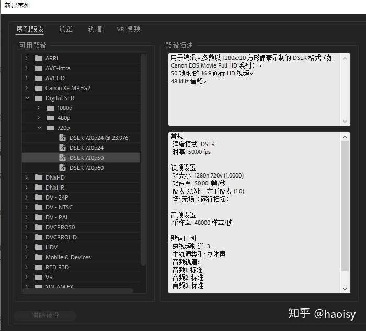Image resolution: width=366 pixels, height=331 pixels.
Task: Click the 480p folder icon
Action: click(51, 118)
